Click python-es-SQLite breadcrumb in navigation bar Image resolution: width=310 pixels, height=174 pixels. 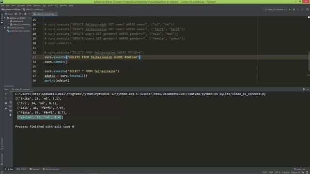[x=11, y=10]
